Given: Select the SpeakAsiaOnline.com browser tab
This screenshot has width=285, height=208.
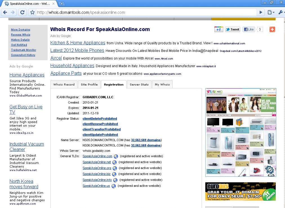Looking at the screenshot, I should click(29, 4).
